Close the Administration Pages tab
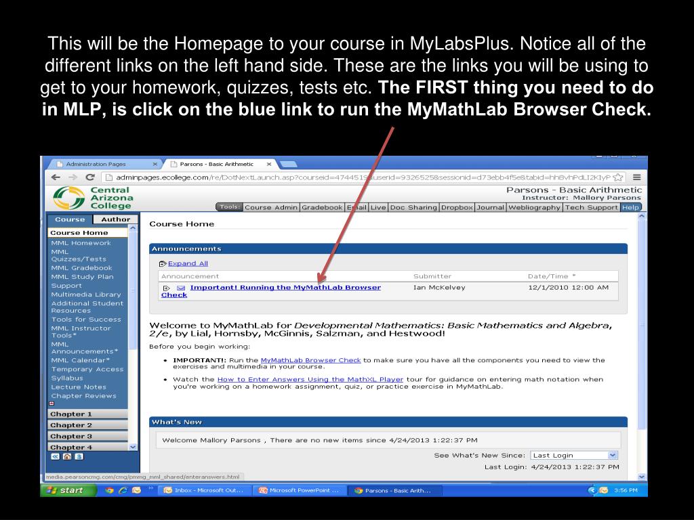The width and height of the screenshot is (694, 520). pyautogui.click(x=155, y=164)
